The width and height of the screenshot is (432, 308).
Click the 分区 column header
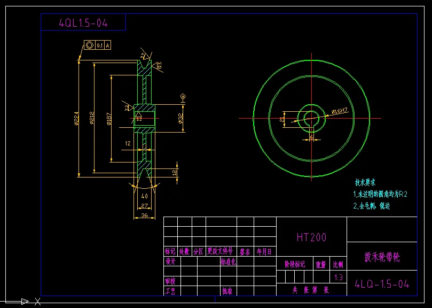click(x=198, y=251)
